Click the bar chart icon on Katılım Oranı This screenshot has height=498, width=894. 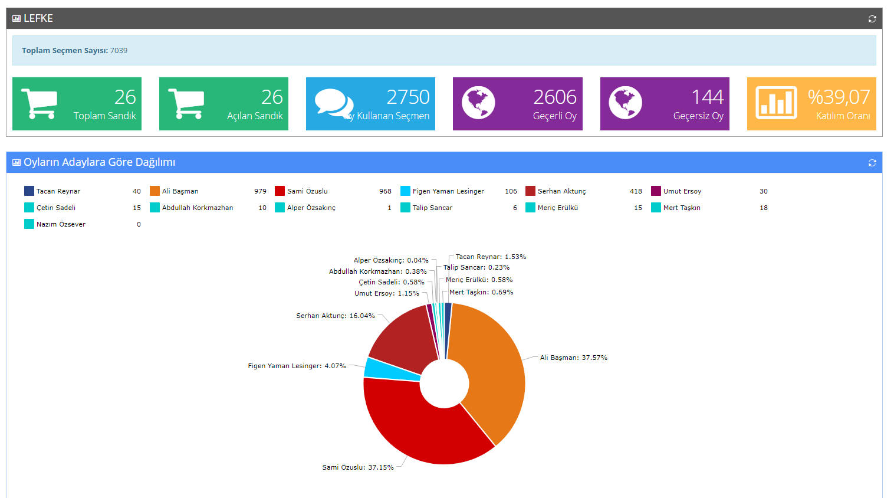pos(775,103)
